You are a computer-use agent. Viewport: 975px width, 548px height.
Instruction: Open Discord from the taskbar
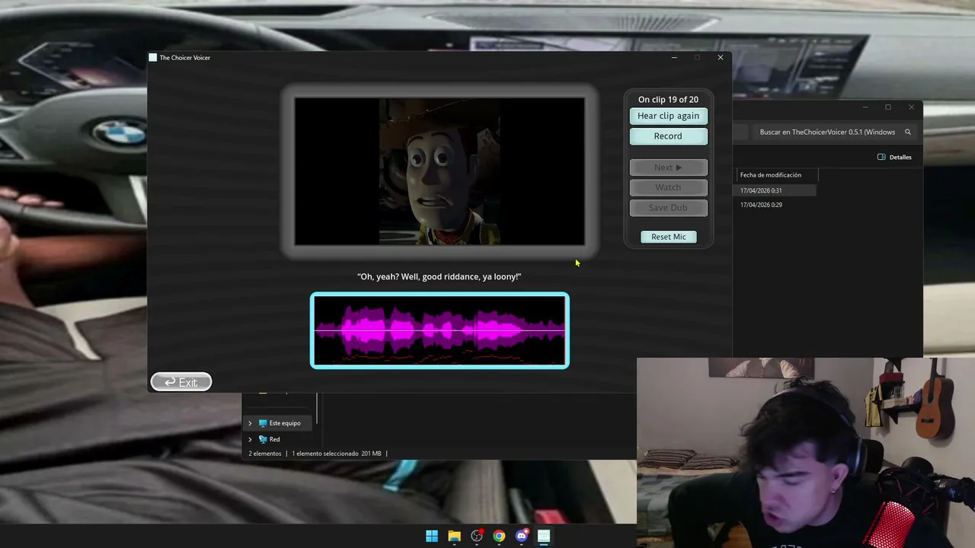point(522,536)
